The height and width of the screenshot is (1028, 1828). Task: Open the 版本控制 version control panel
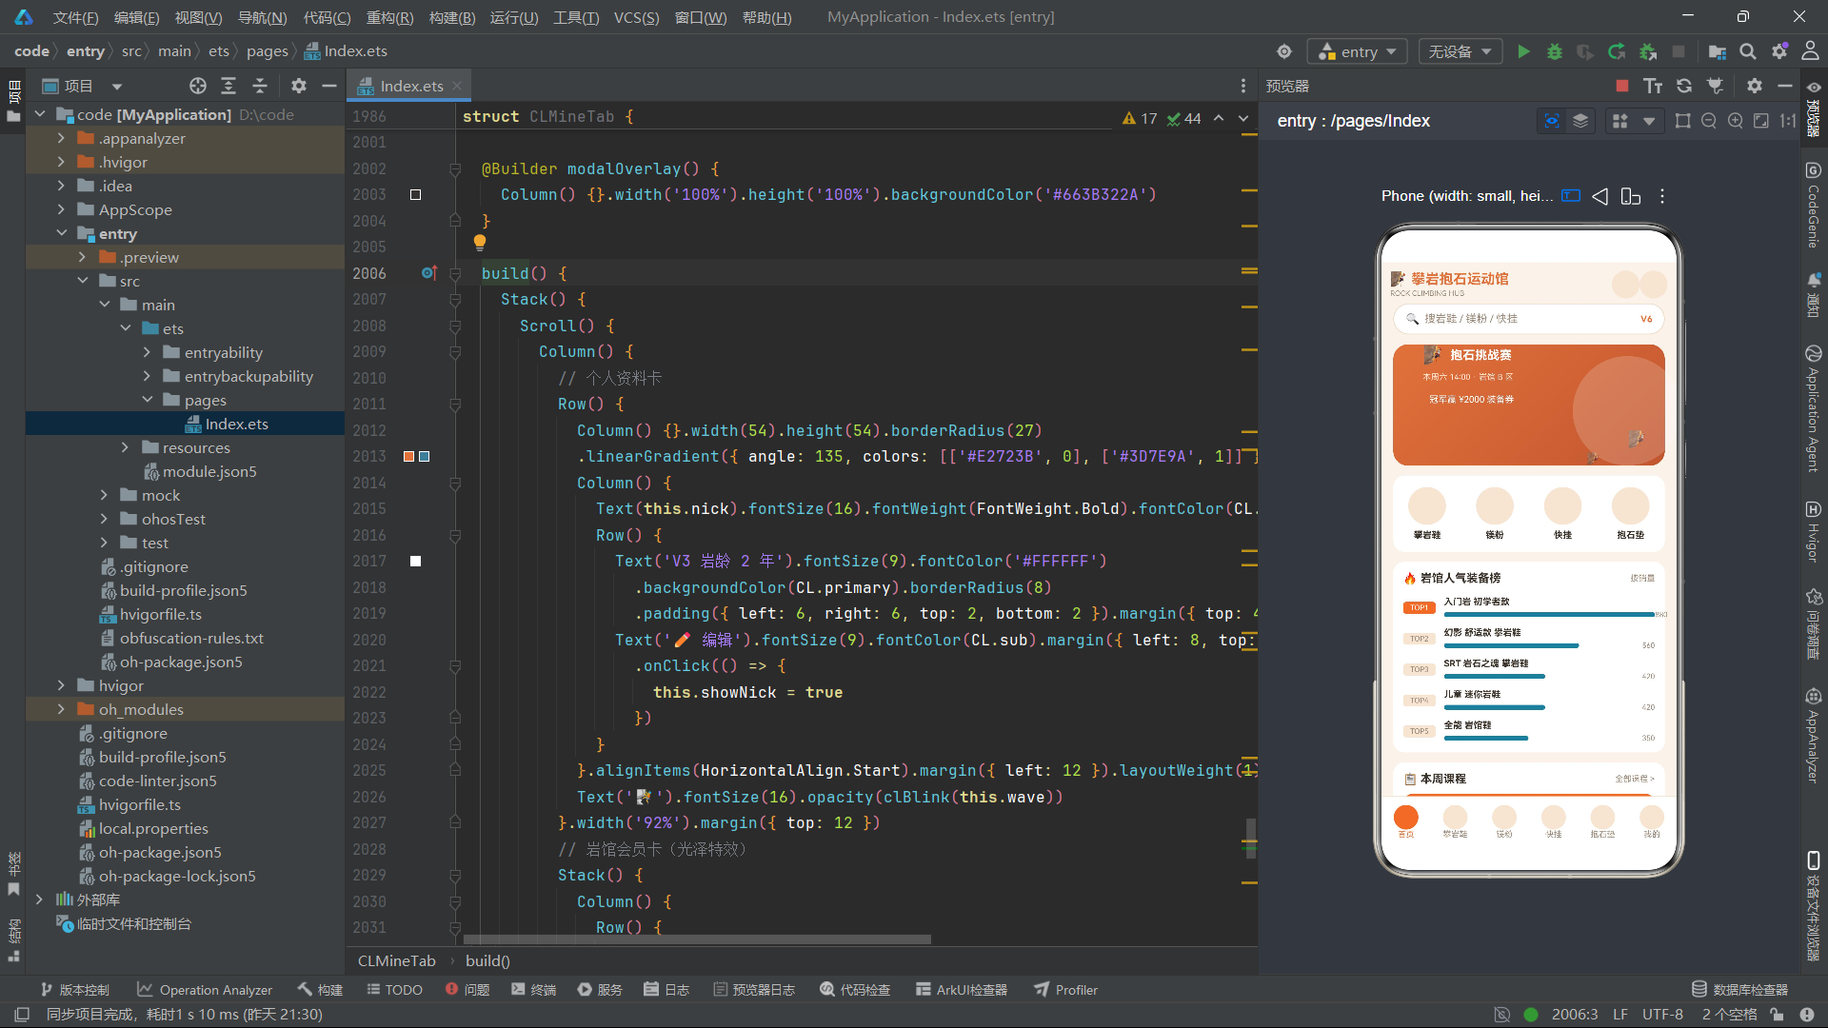click(x=75, y=990)
